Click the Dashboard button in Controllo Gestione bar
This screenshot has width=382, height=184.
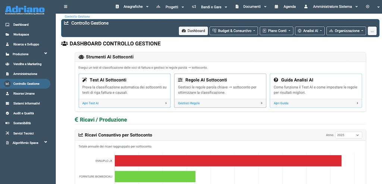coord(193,31)
